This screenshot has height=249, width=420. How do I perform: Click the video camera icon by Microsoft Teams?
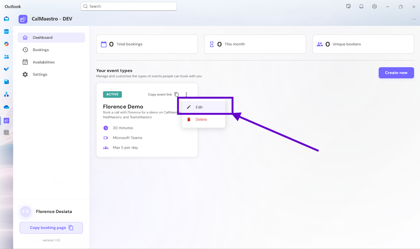106,138
